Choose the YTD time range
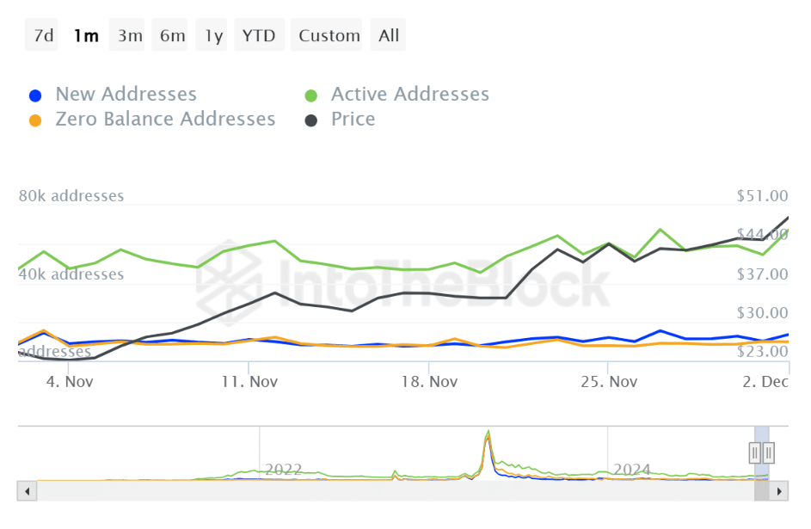Viewport: 811px width, 529px height. coord(260,35)
